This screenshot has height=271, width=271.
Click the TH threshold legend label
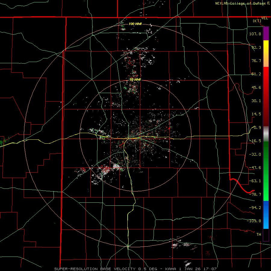coord(259,234)
